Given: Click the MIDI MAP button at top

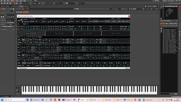Looking at the screenshot, I should coord(157,1).
